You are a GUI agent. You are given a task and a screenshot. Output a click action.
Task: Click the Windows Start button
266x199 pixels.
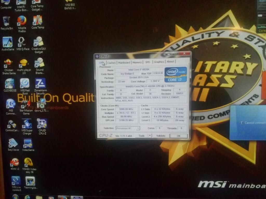coord(15,197)
